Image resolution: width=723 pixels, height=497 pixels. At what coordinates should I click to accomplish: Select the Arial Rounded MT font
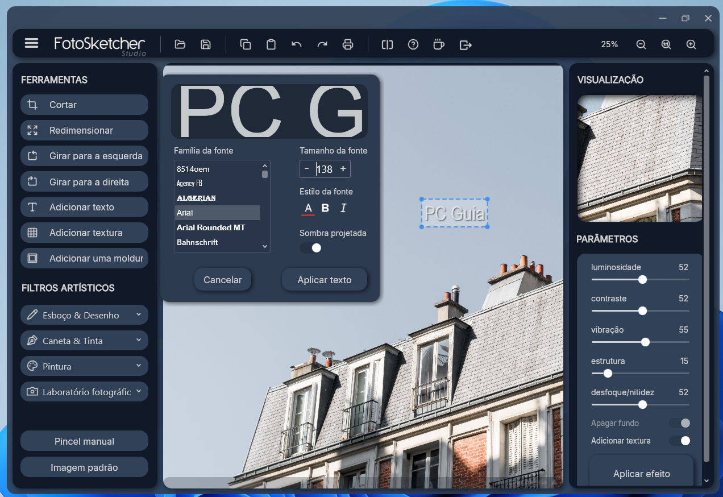[217, 227]
